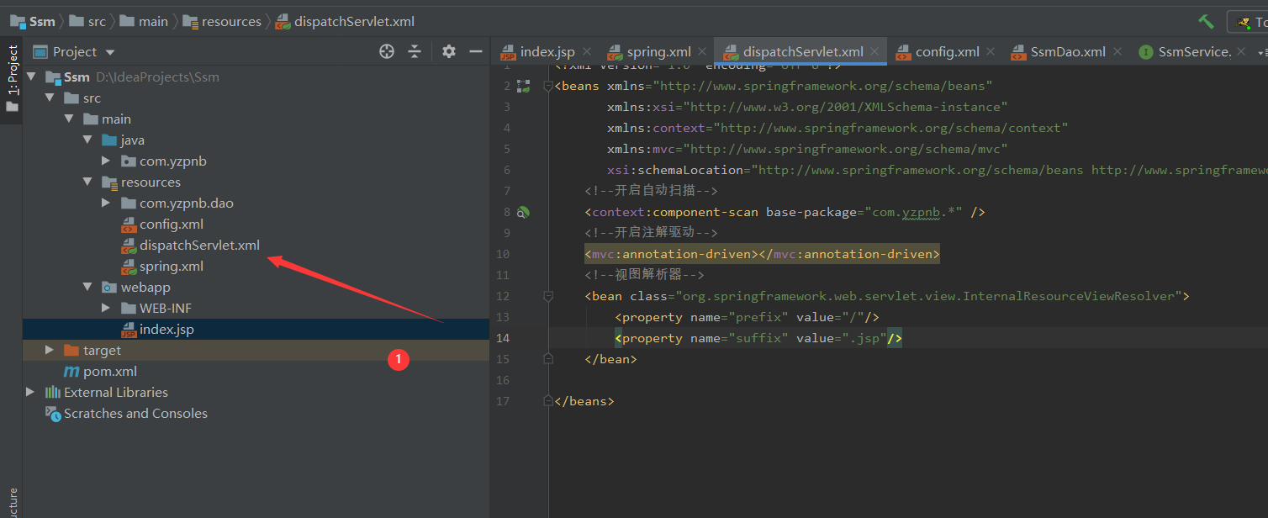
Task: Click the java source folder in tree
Action: click(x=124, y=140)
